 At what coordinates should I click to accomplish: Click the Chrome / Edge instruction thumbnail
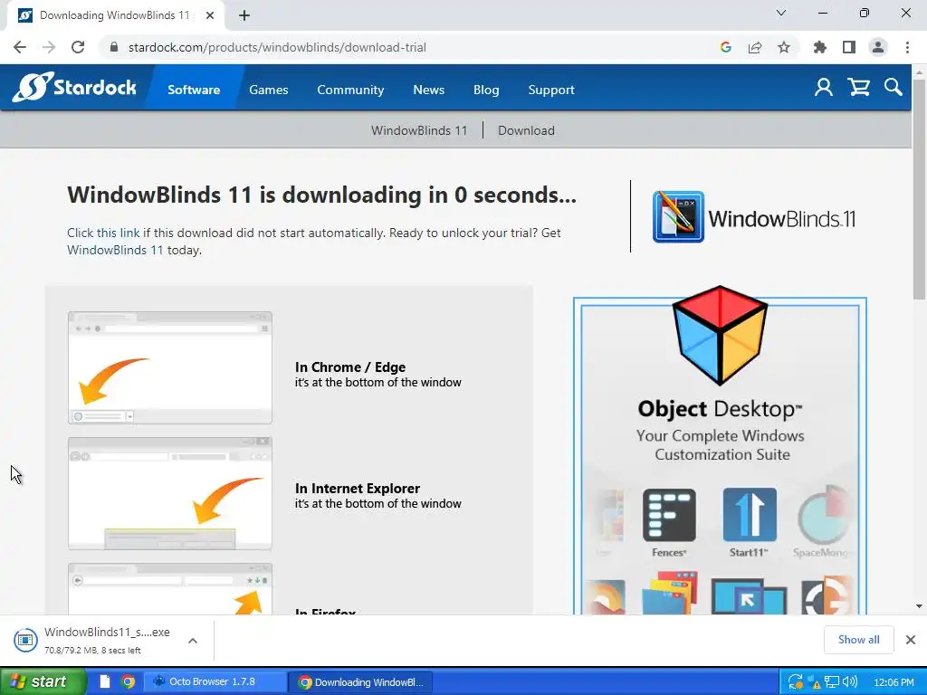(170, 367)
